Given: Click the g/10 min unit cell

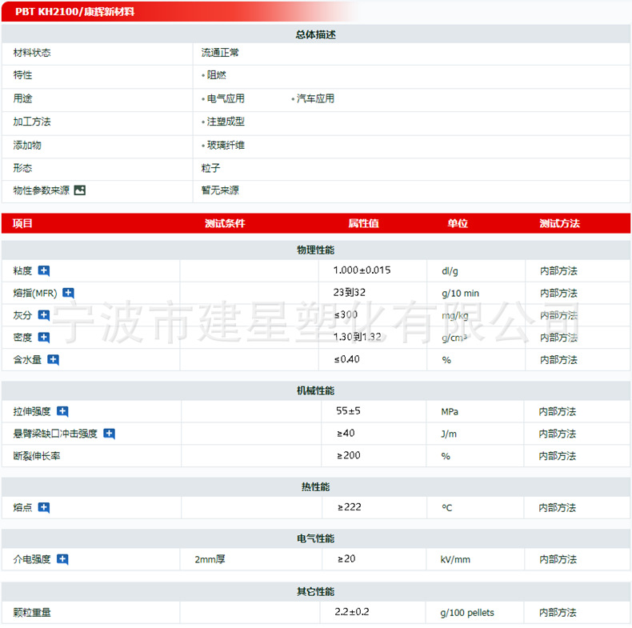Looking at the screenshot, I should 460,293.
